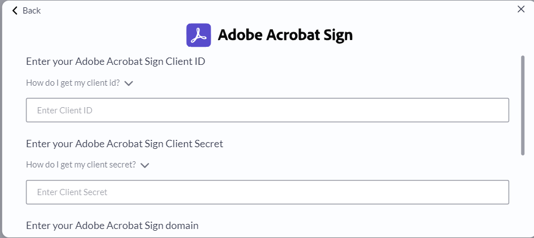534x238 pixels.
Task: Expand "How do I get my client id?"
Action: click(x=73, y=83)
